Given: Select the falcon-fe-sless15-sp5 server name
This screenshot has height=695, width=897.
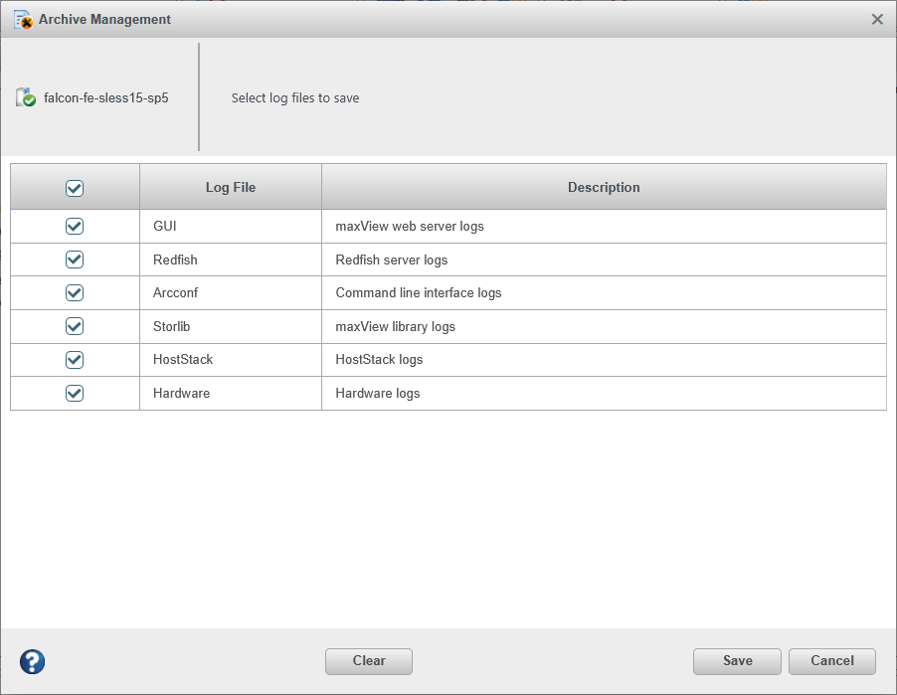Looking at the screenshot, I should [105, 98].
